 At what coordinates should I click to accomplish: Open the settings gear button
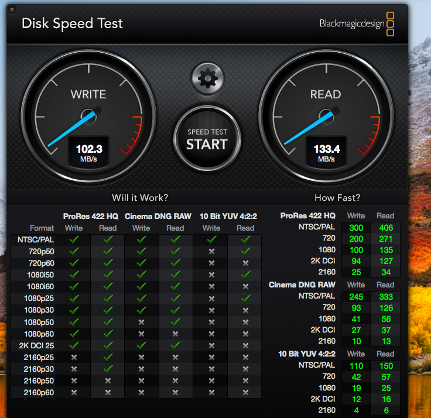208,78
